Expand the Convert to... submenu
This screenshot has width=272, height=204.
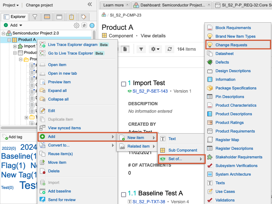coord(113,145)
